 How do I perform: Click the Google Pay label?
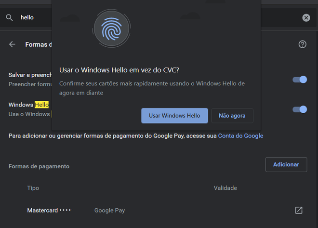click(x=109, y=211)
